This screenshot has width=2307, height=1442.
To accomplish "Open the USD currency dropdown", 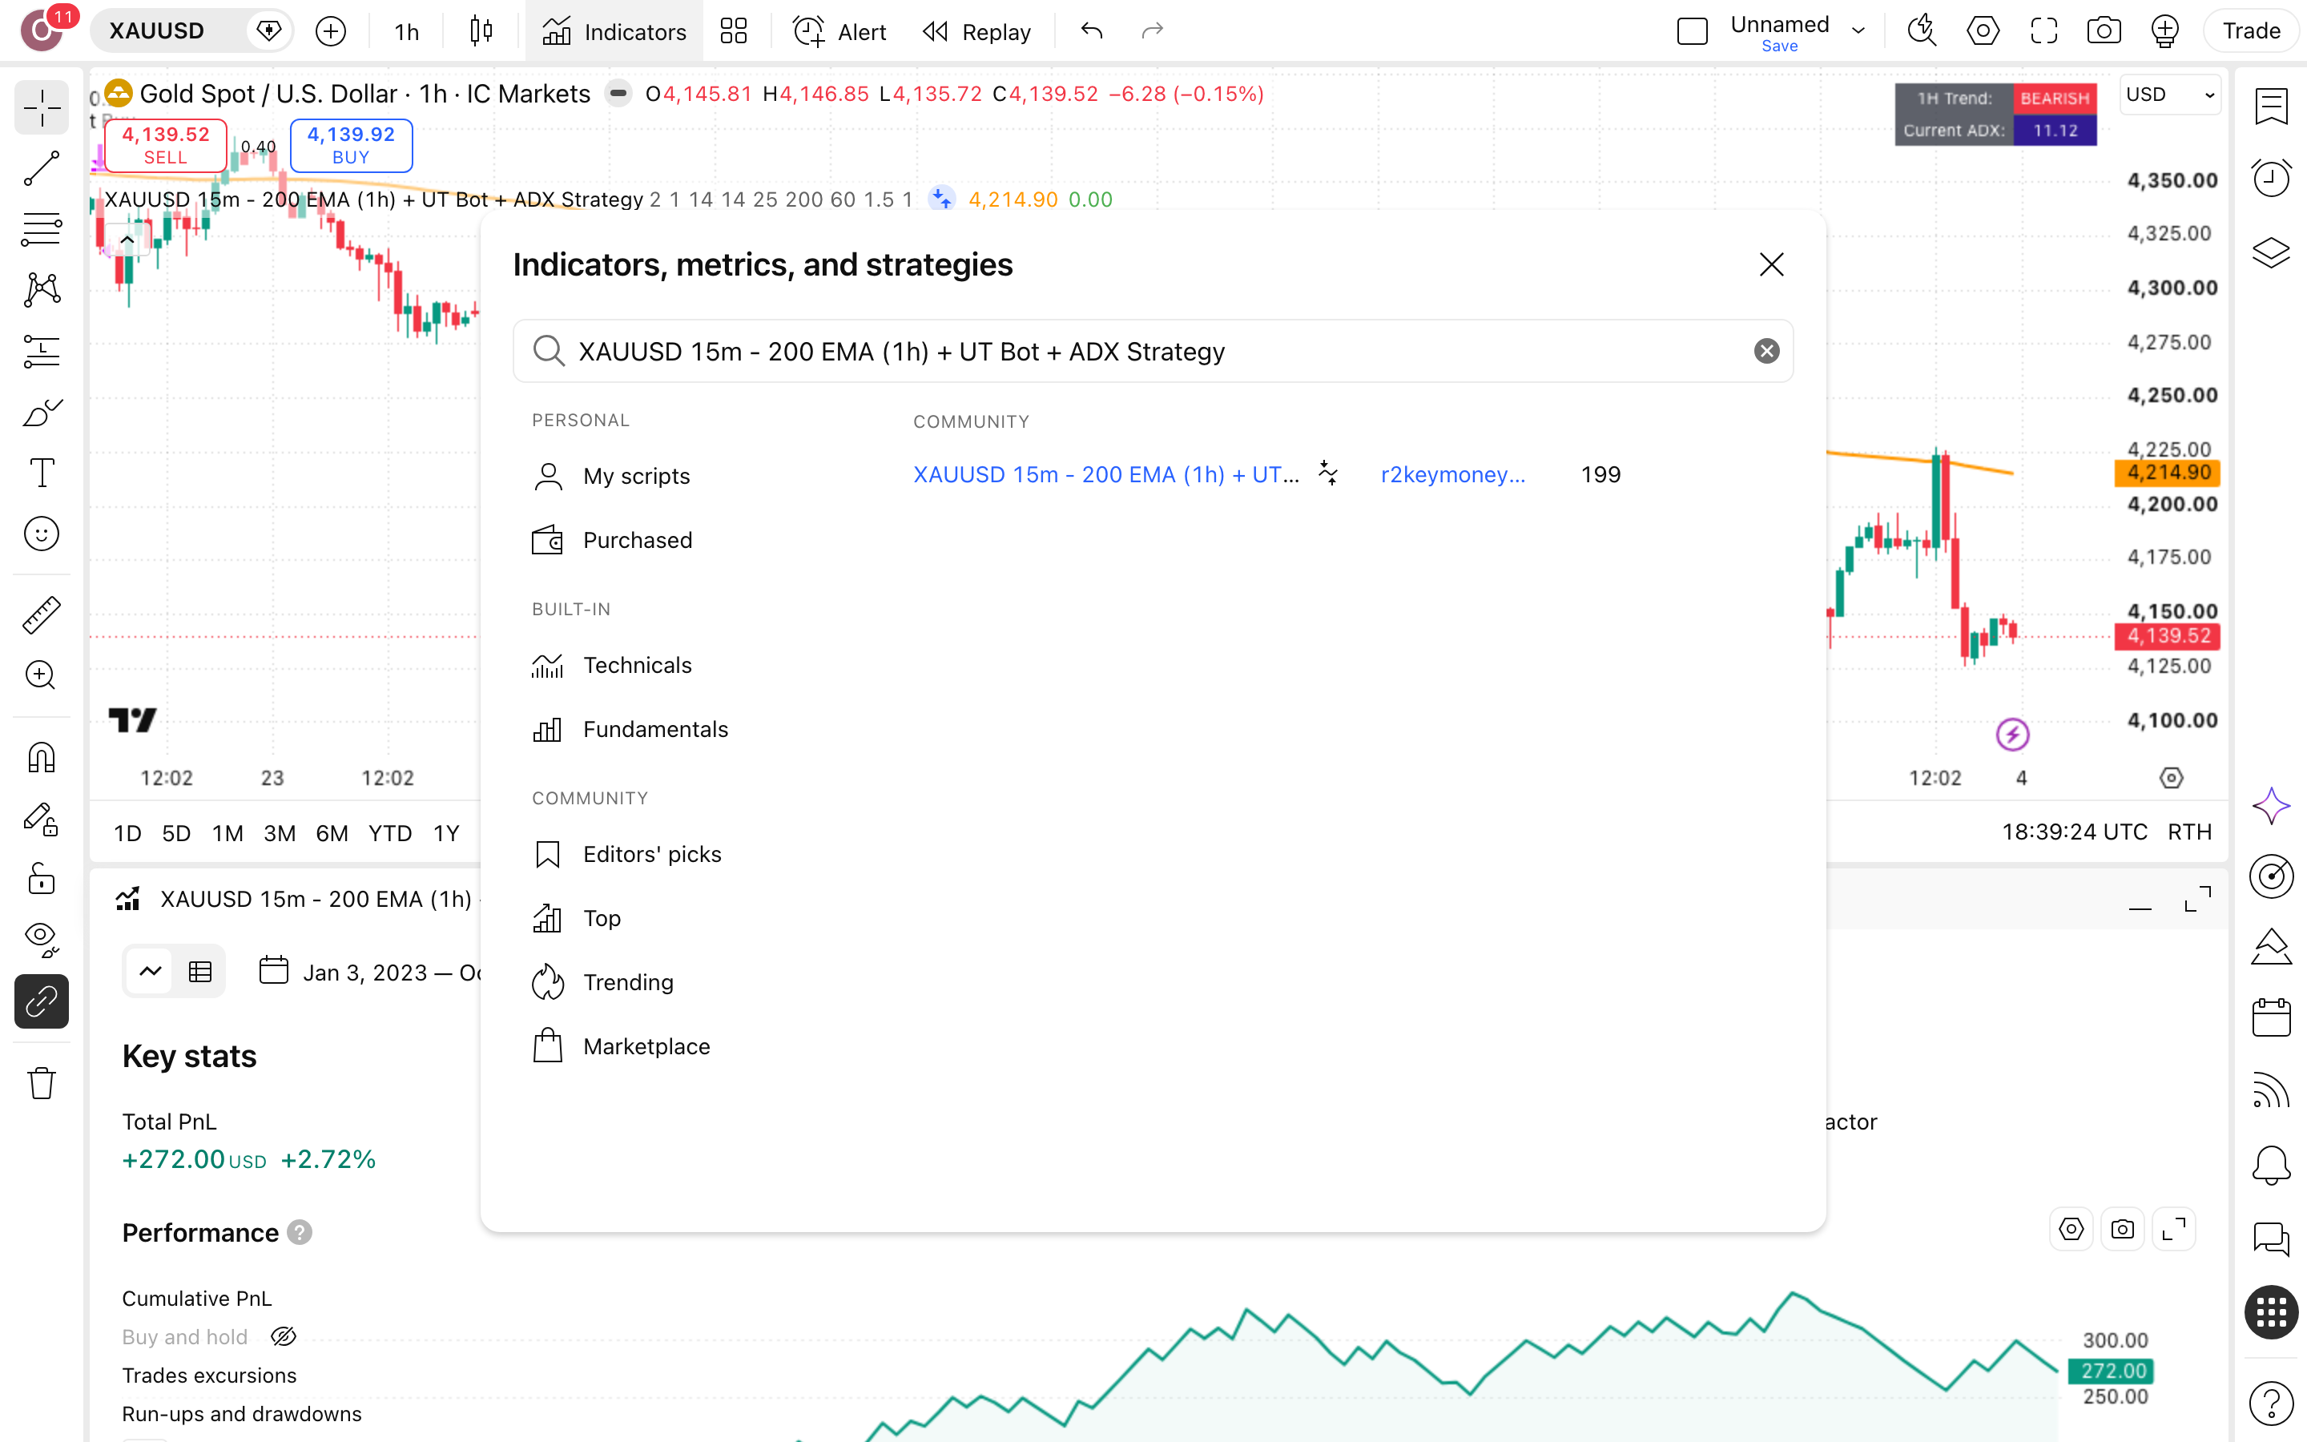I will (2170, 95).
